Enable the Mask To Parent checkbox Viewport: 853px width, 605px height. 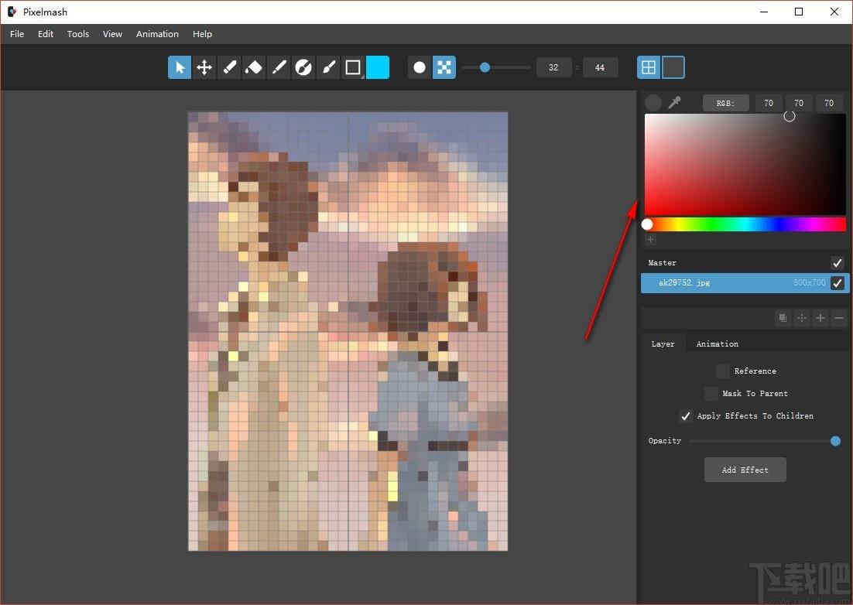(x=711, y=394)
